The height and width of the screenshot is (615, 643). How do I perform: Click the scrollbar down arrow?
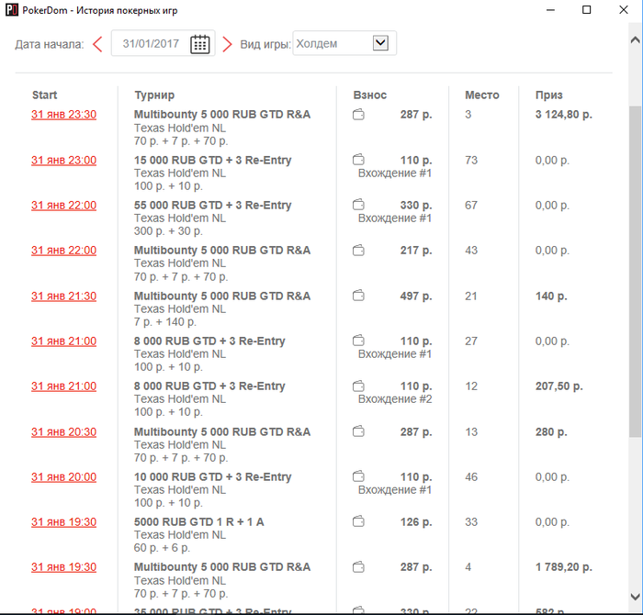[635, 597]
